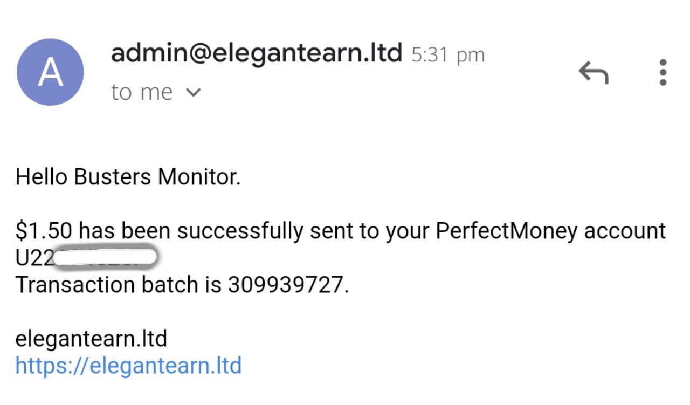Click the name 'Busters Monitor' in greeting
Viewport: 690px width, 405px height.
pyautogui.click(x=156, y=177)
